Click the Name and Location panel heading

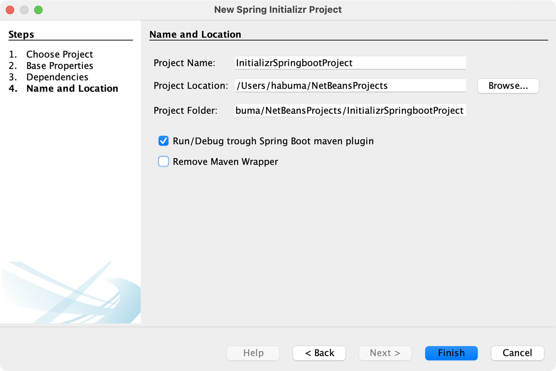195,34
